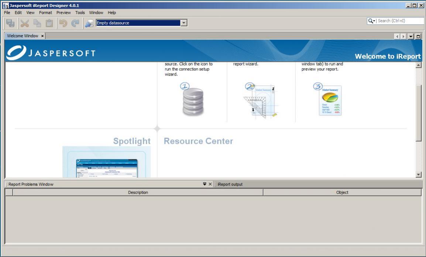Close the Welcome Window tab
Screen dimensions: 426x257
click(x=42, y=36)
